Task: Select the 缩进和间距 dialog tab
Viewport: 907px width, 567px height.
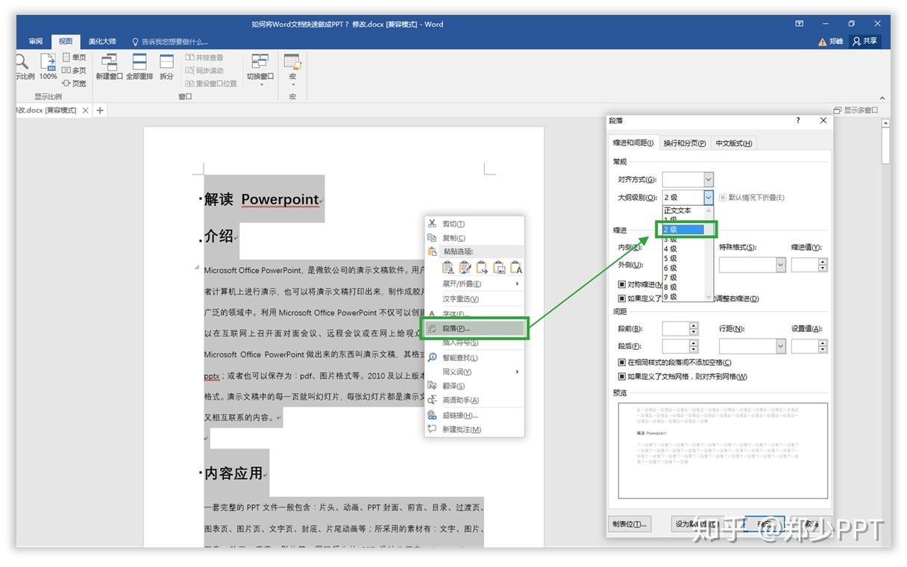Action: [633, 143]
